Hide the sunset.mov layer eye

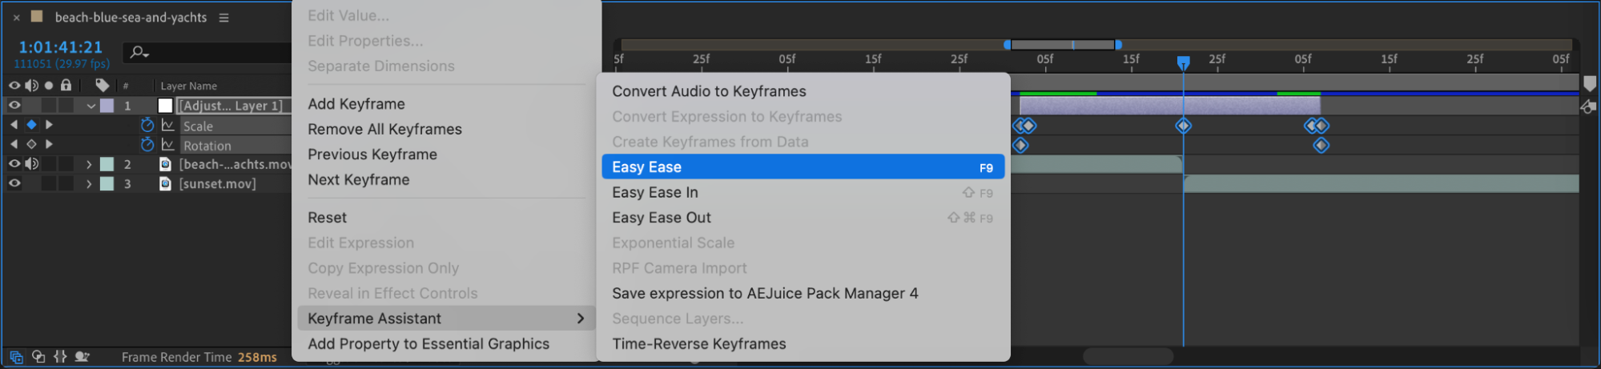pos(14,183)
